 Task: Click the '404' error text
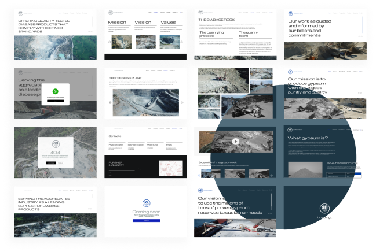click(55, 153)
